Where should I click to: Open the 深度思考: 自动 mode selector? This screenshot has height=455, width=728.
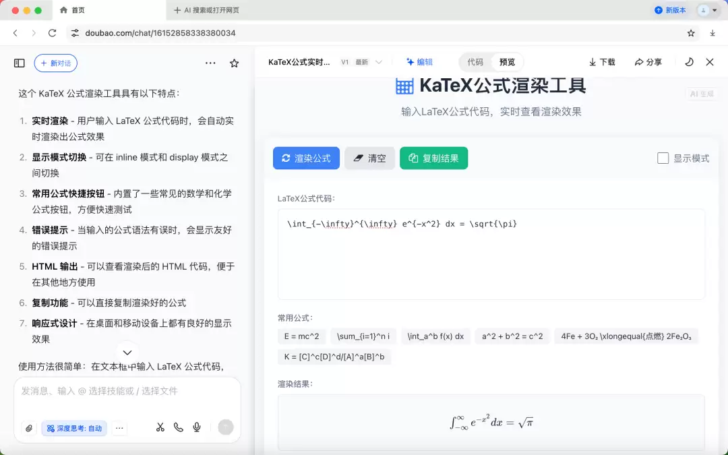point(74,428)
